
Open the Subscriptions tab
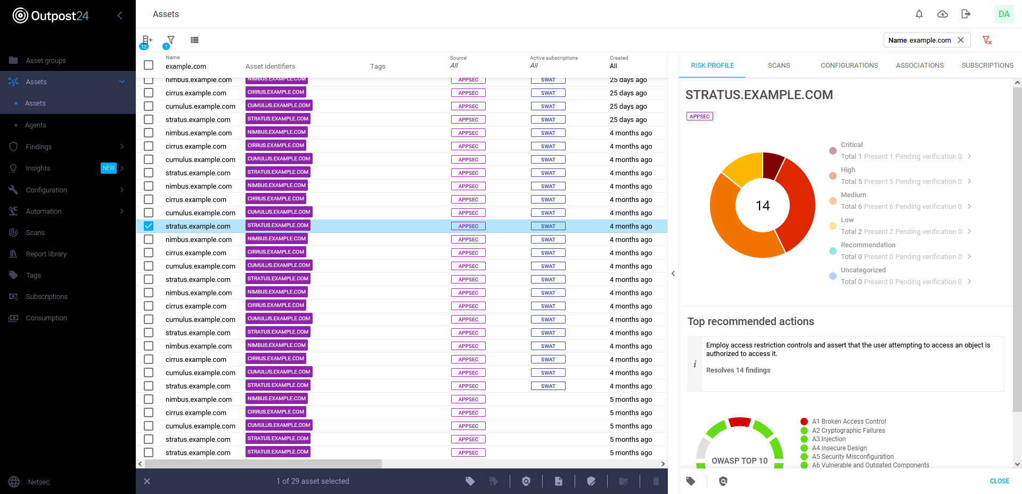tap(987, 66)
